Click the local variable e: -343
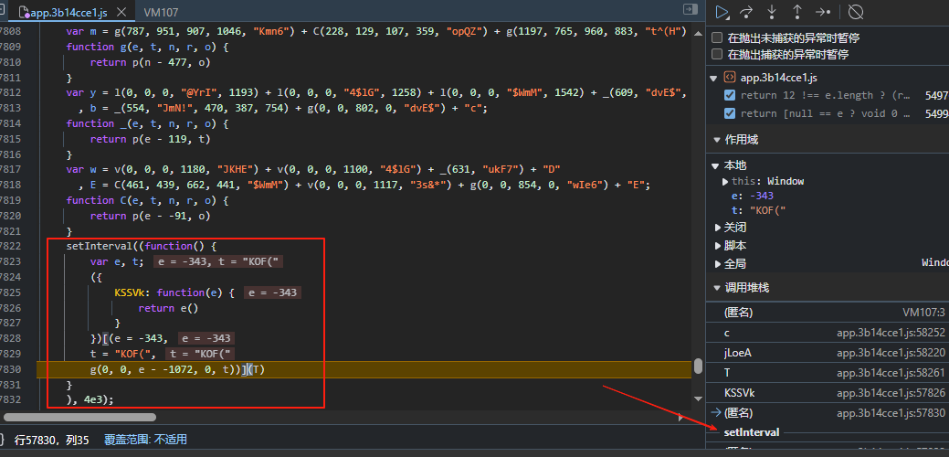 [x=753, y=196]
